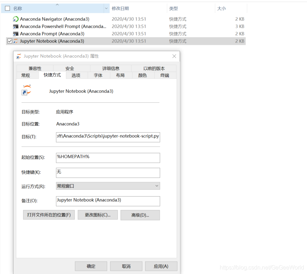Switch to the 兼容性 tab

coord(35,68)
